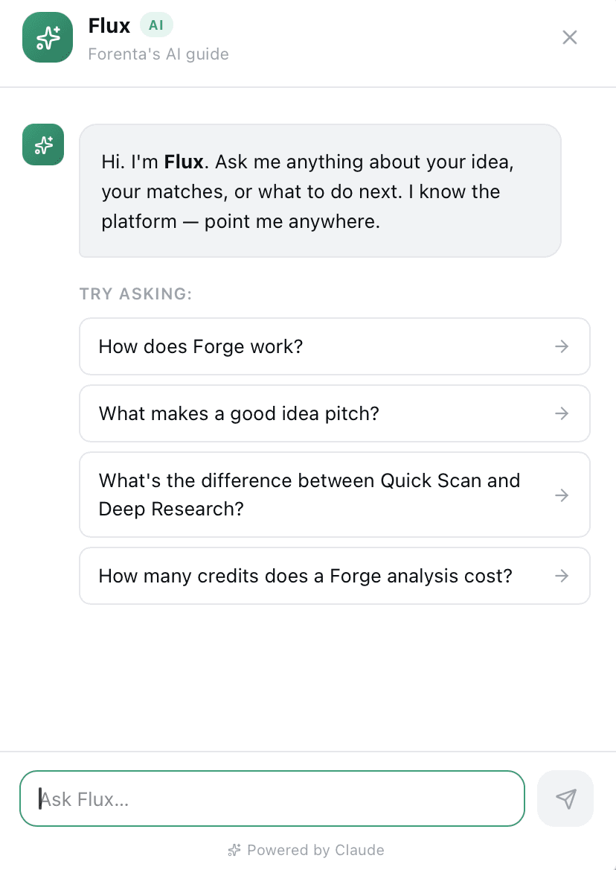Screen dimensions: 616x870
Task: Click the arrow icon on 'How does Forge work?'
Action: [562, 346]
